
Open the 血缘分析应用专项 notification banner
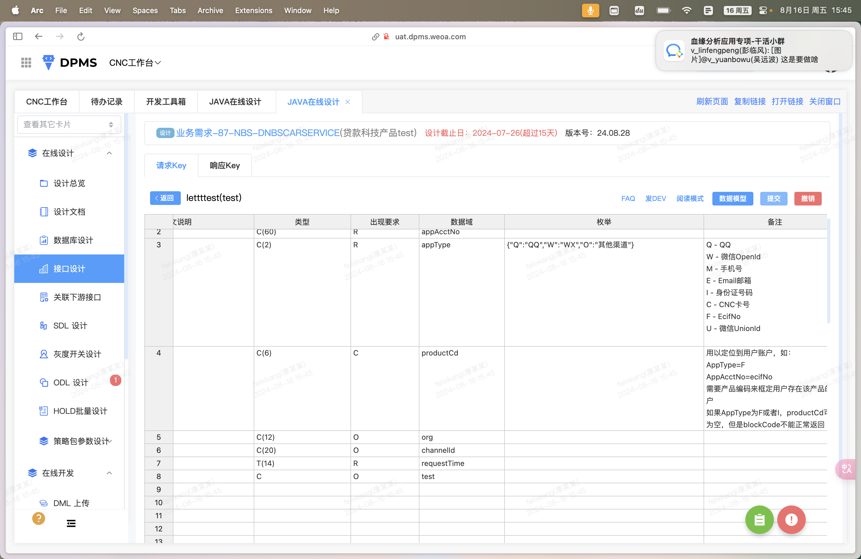pyautogui.click(x=754, y=51)
